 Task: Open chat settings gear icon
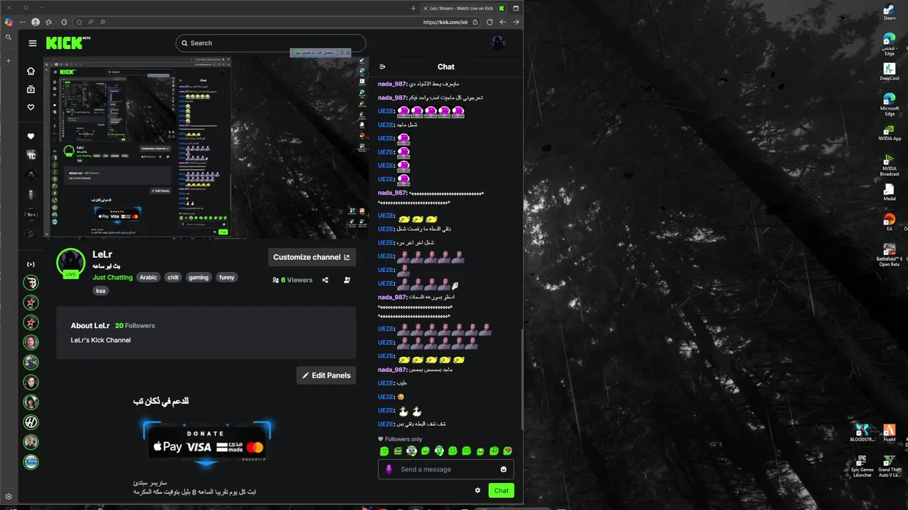tap(477, 490)
